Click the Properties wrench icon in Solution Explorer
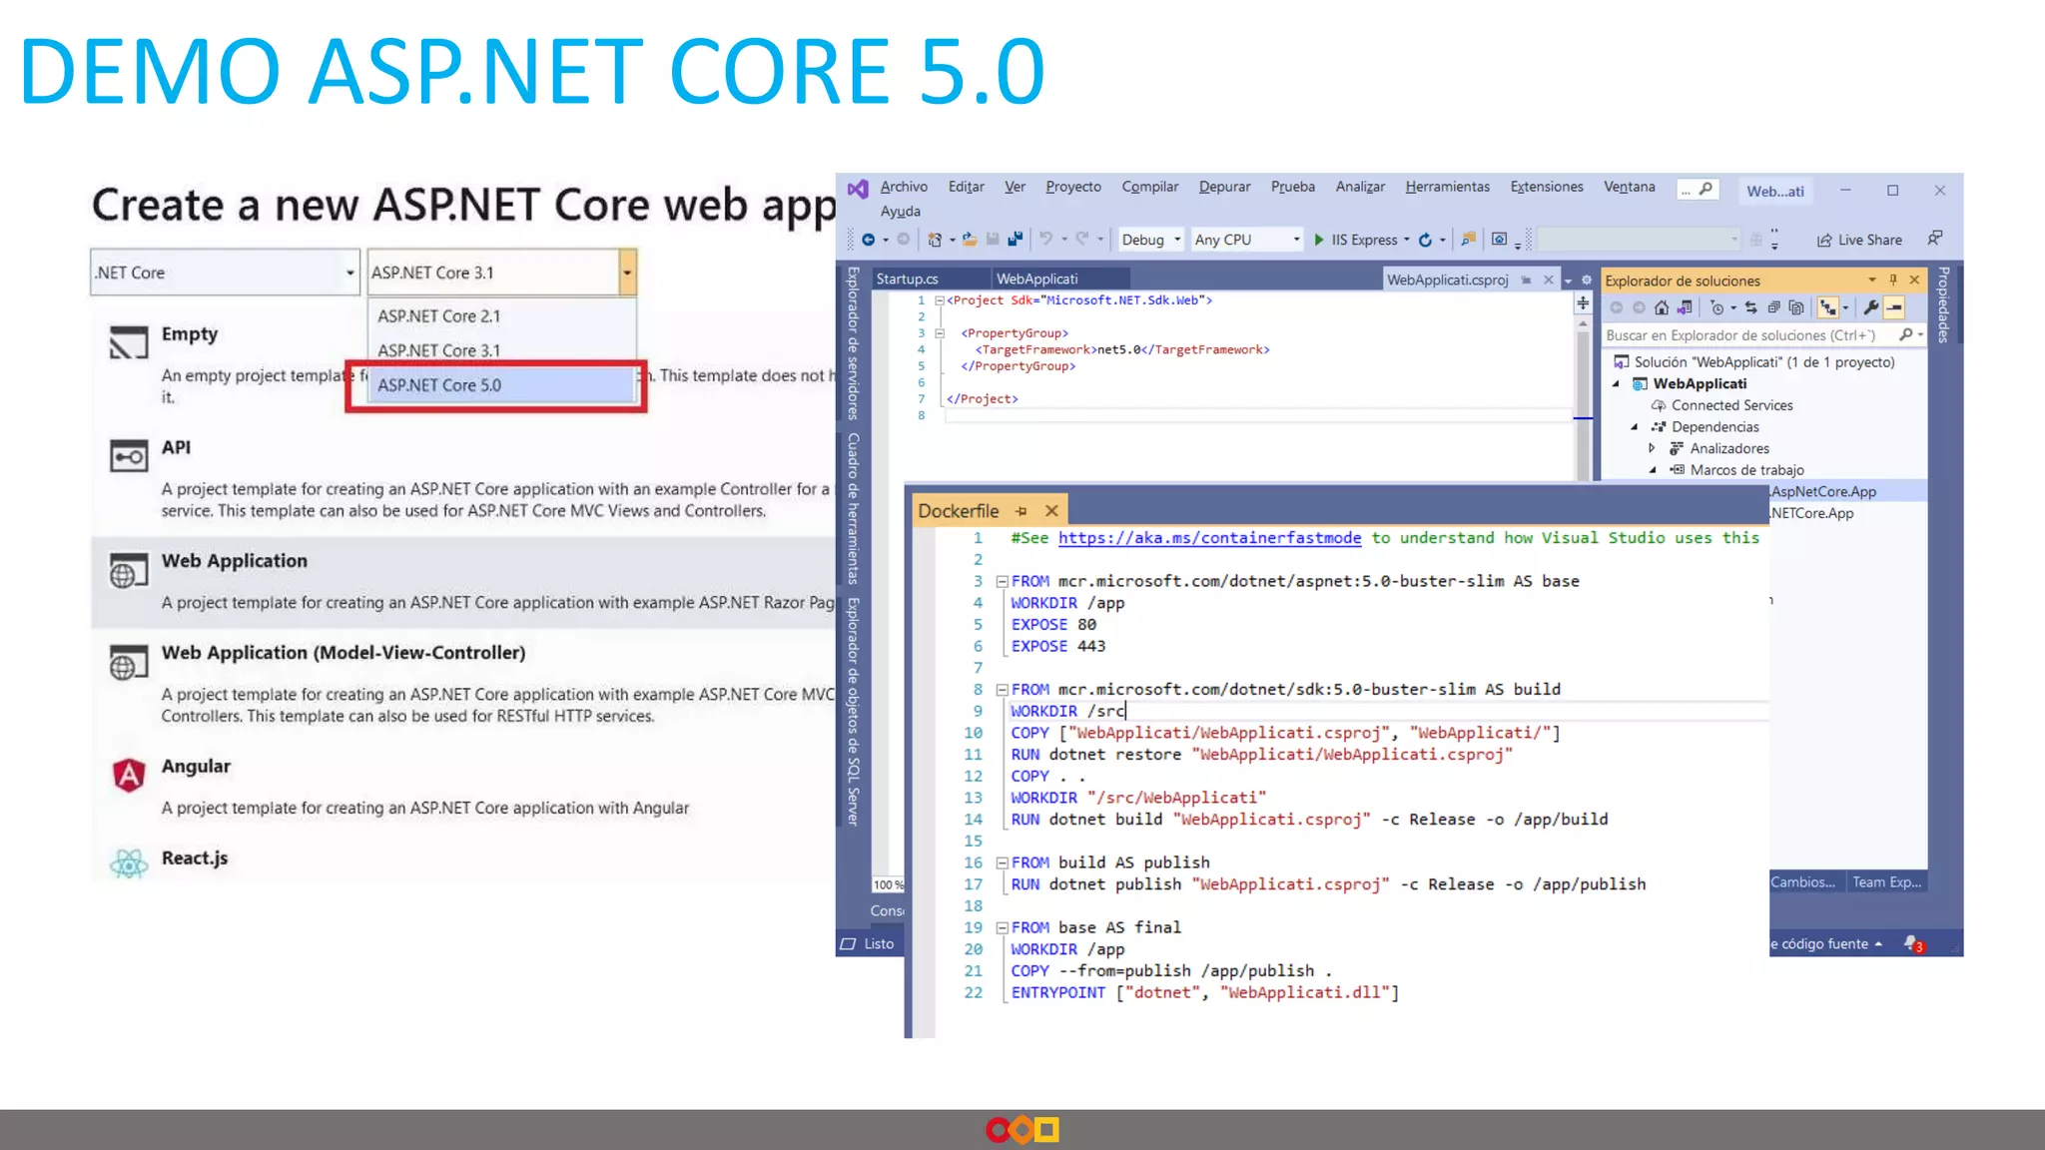2045x1150 pixels. pyautogui.click(x=1870, y=307)
